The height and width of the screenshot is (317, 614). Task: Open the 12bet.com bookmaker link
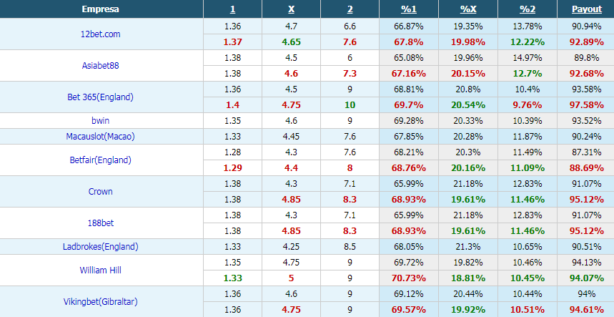click(x=100, y=34)
